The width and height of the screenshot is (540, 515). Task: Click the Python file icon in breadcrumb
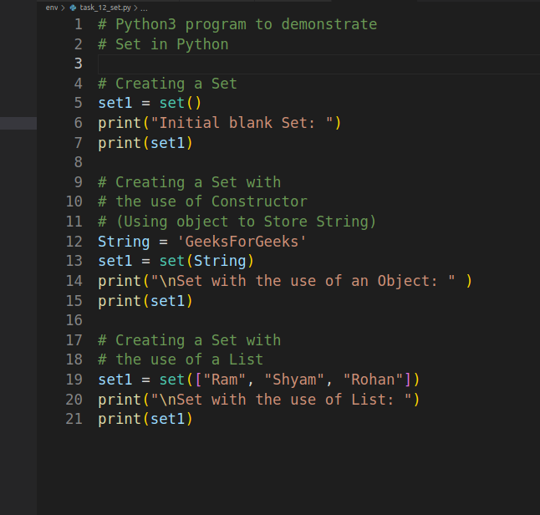click(x=73, y=8)
